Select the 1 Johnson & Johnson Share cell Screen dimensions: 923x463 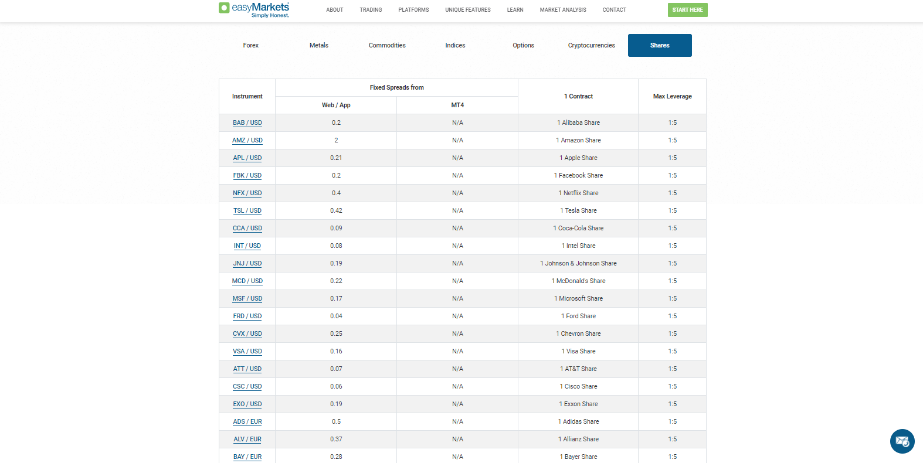click(579, 263)
